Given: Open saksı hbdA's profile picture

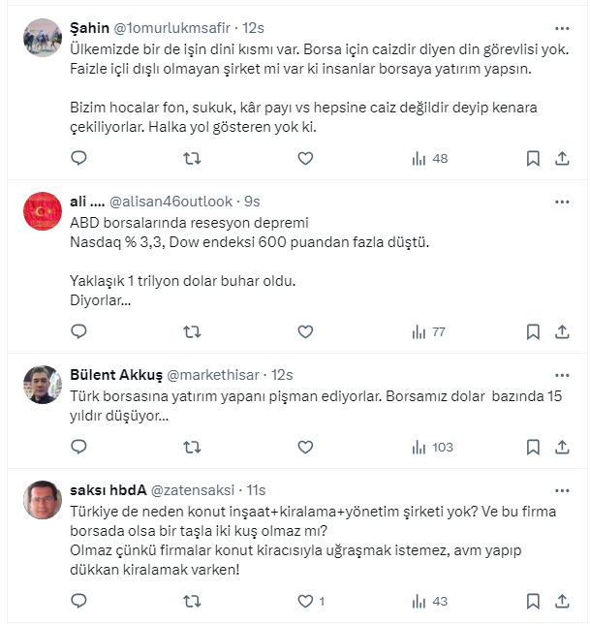Looking at the screenshot, I should (x=43, y=500).
